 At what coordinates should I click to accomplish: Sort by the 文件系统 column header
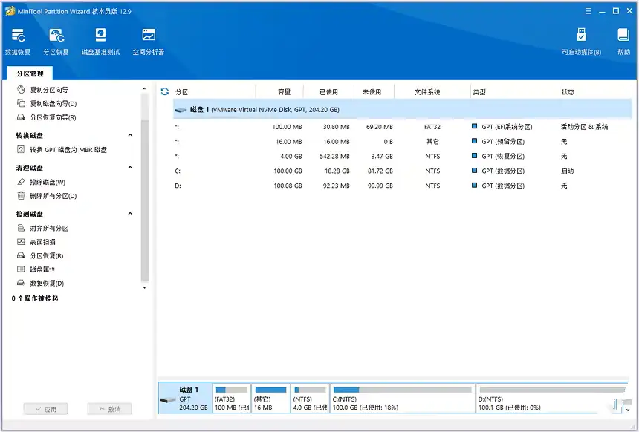click(427, 92)
